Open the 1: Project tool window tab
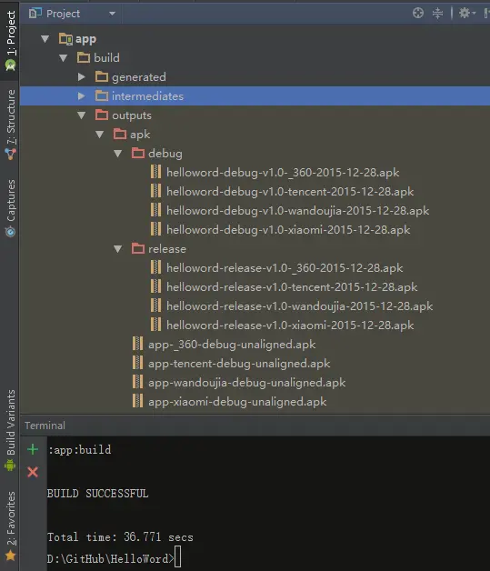This screenshot has width=490, height=571. (10, 40)
